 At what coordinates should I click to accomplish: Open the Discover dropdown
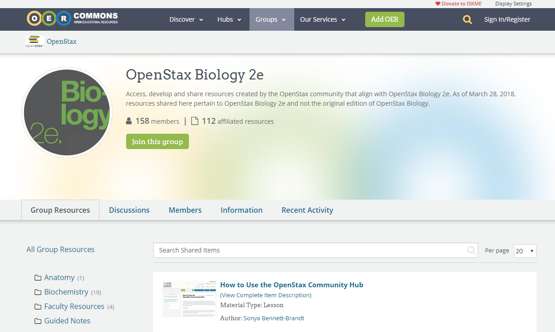[186, 19]
